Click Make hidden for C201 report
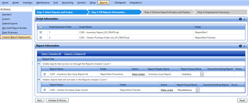Viewport: 249px width, 103px height. pos(139,74)
